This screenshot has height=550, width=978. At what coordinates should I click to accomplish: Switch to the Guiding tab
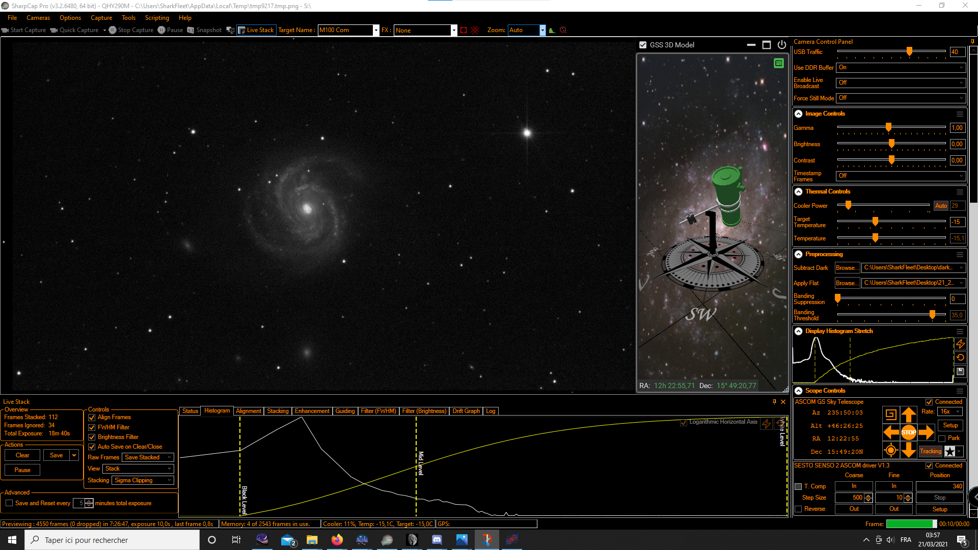345,411
